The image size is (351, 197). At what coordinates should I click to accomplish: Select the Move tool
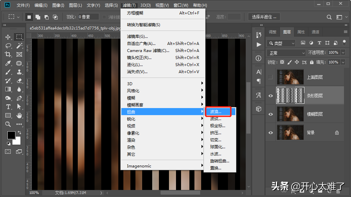click(8, 37)
